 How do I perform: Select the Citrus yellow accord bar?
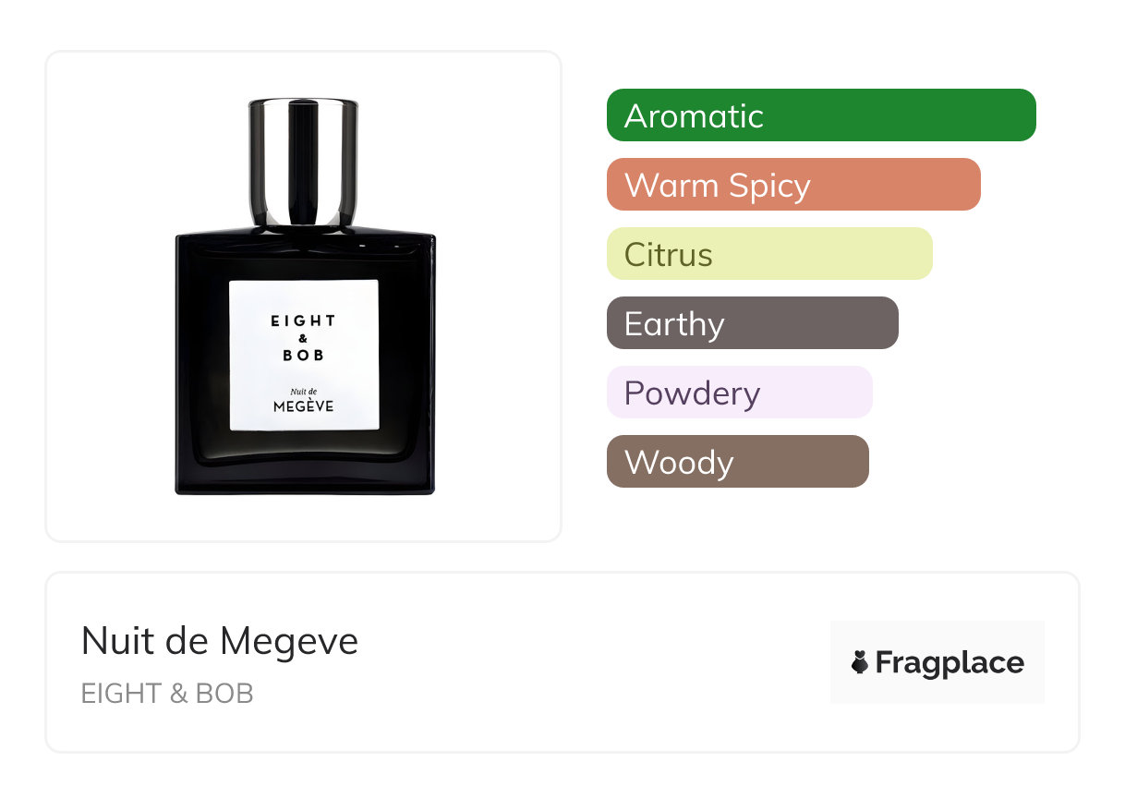coord(769,254)
